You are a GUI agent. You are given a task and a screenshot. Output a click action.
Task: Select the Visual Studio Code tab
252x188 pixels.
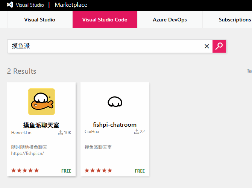coord(105,20)
